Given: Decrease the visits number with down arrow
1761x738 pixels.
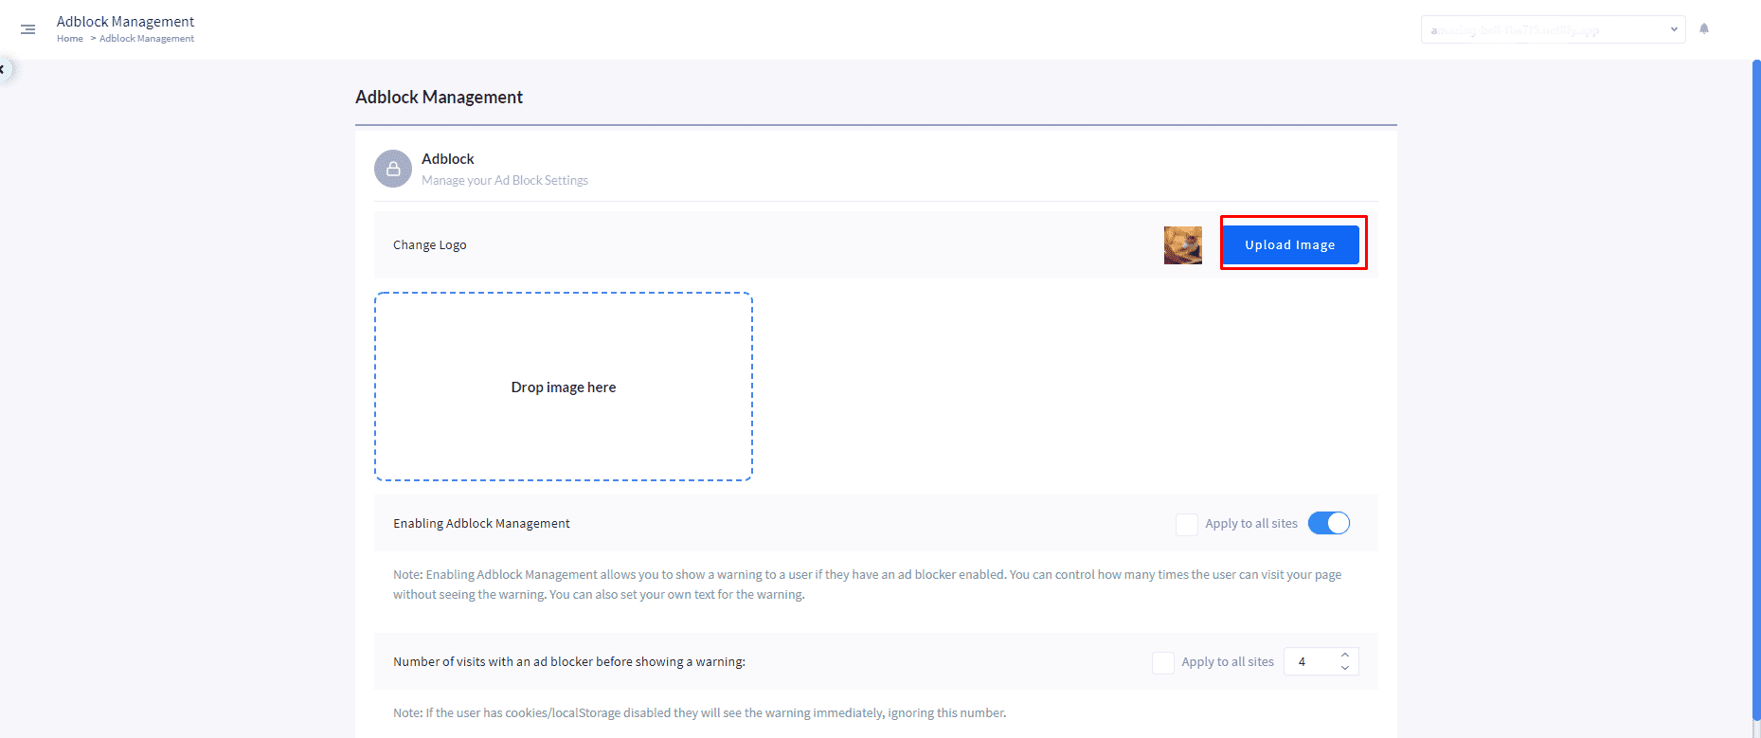Looking at the screenshot, I should (x=1345, y=668).
